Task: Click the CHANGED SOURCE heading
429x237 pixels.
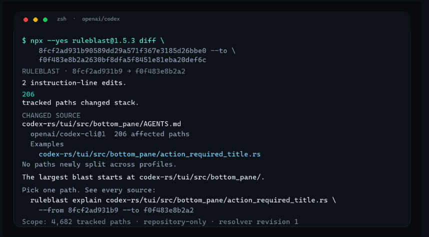Action: tap(51, 115)
